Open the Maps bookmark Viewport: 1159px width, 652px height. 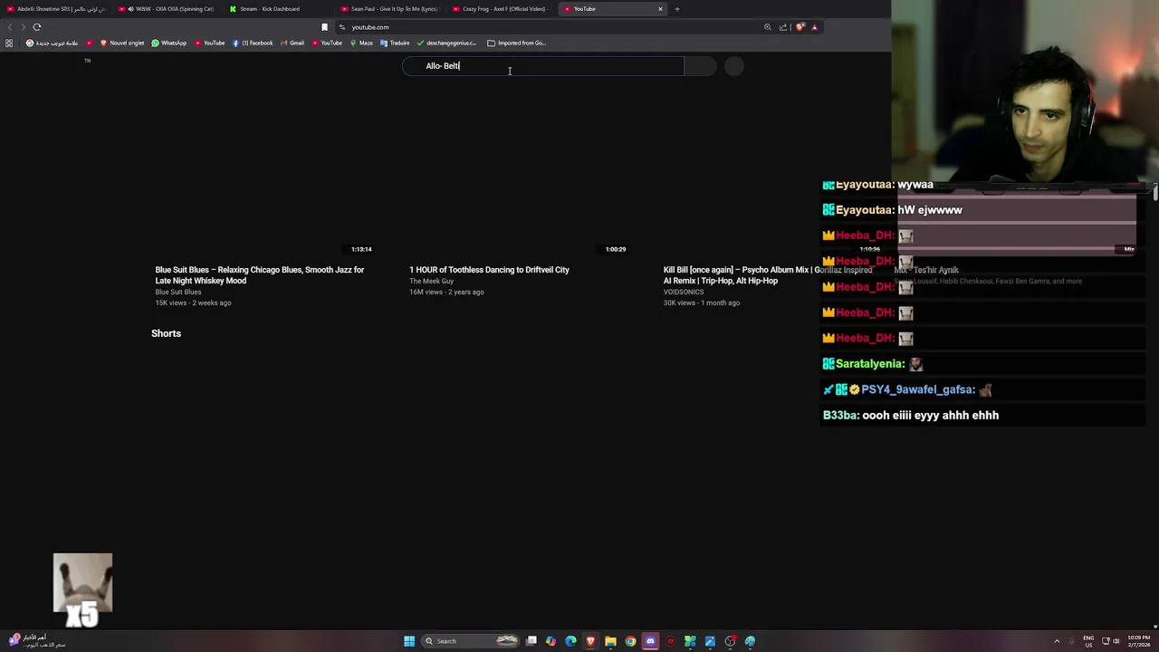(x=361, y=43)
